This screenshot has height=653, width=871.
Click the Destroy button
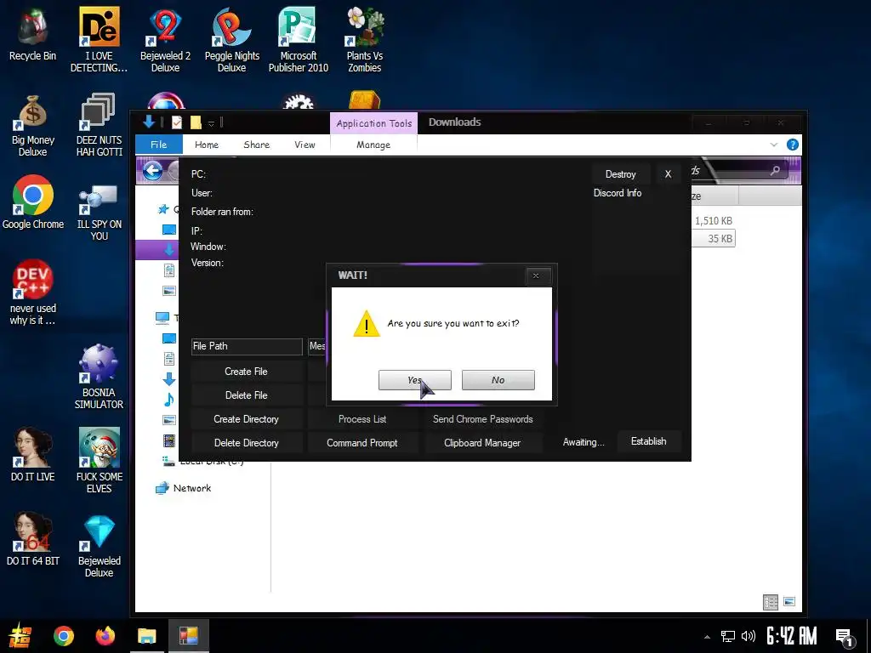(x=620, y=174)
